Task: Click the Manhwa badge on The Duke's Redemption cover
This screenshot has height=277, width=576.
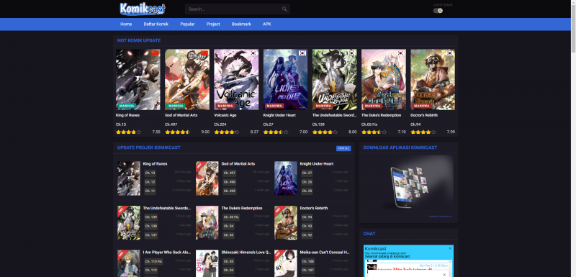Action: 372,106
